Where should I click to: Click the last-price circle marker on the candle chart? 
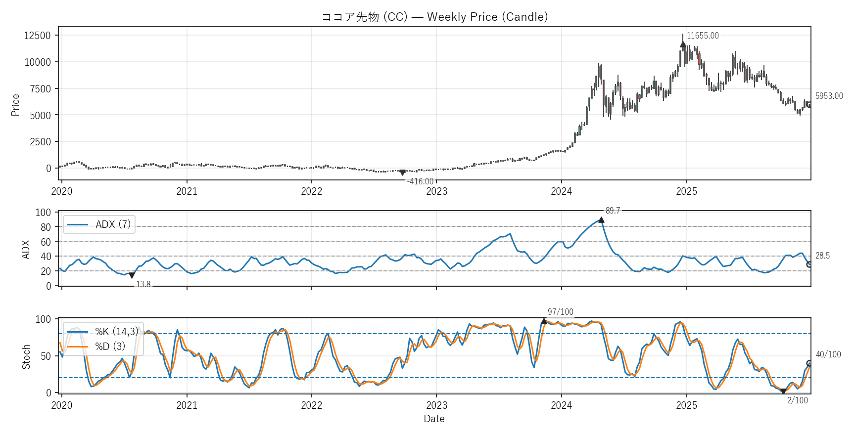[809, 105]
